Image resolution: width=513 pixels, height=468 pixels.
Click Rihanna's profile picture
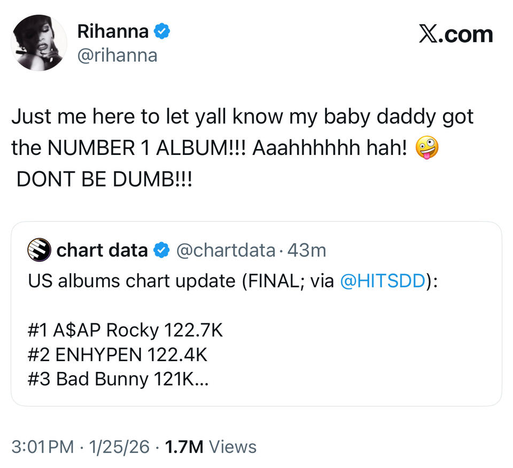pyautogui.click(x=38, y=43)
